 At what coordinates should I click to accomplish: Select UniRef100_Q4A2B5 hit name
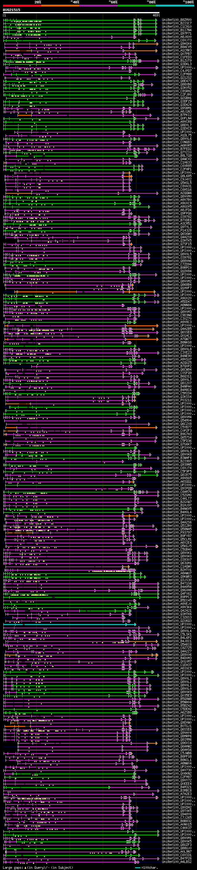pyautogui.click(x=176, y=329)
